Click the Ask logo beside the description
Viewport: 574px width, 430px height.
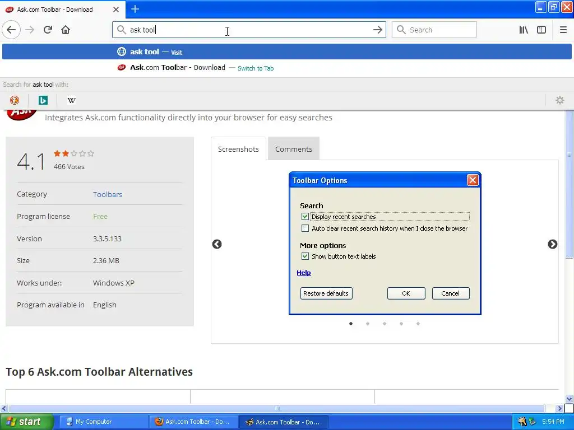[21, 114]
